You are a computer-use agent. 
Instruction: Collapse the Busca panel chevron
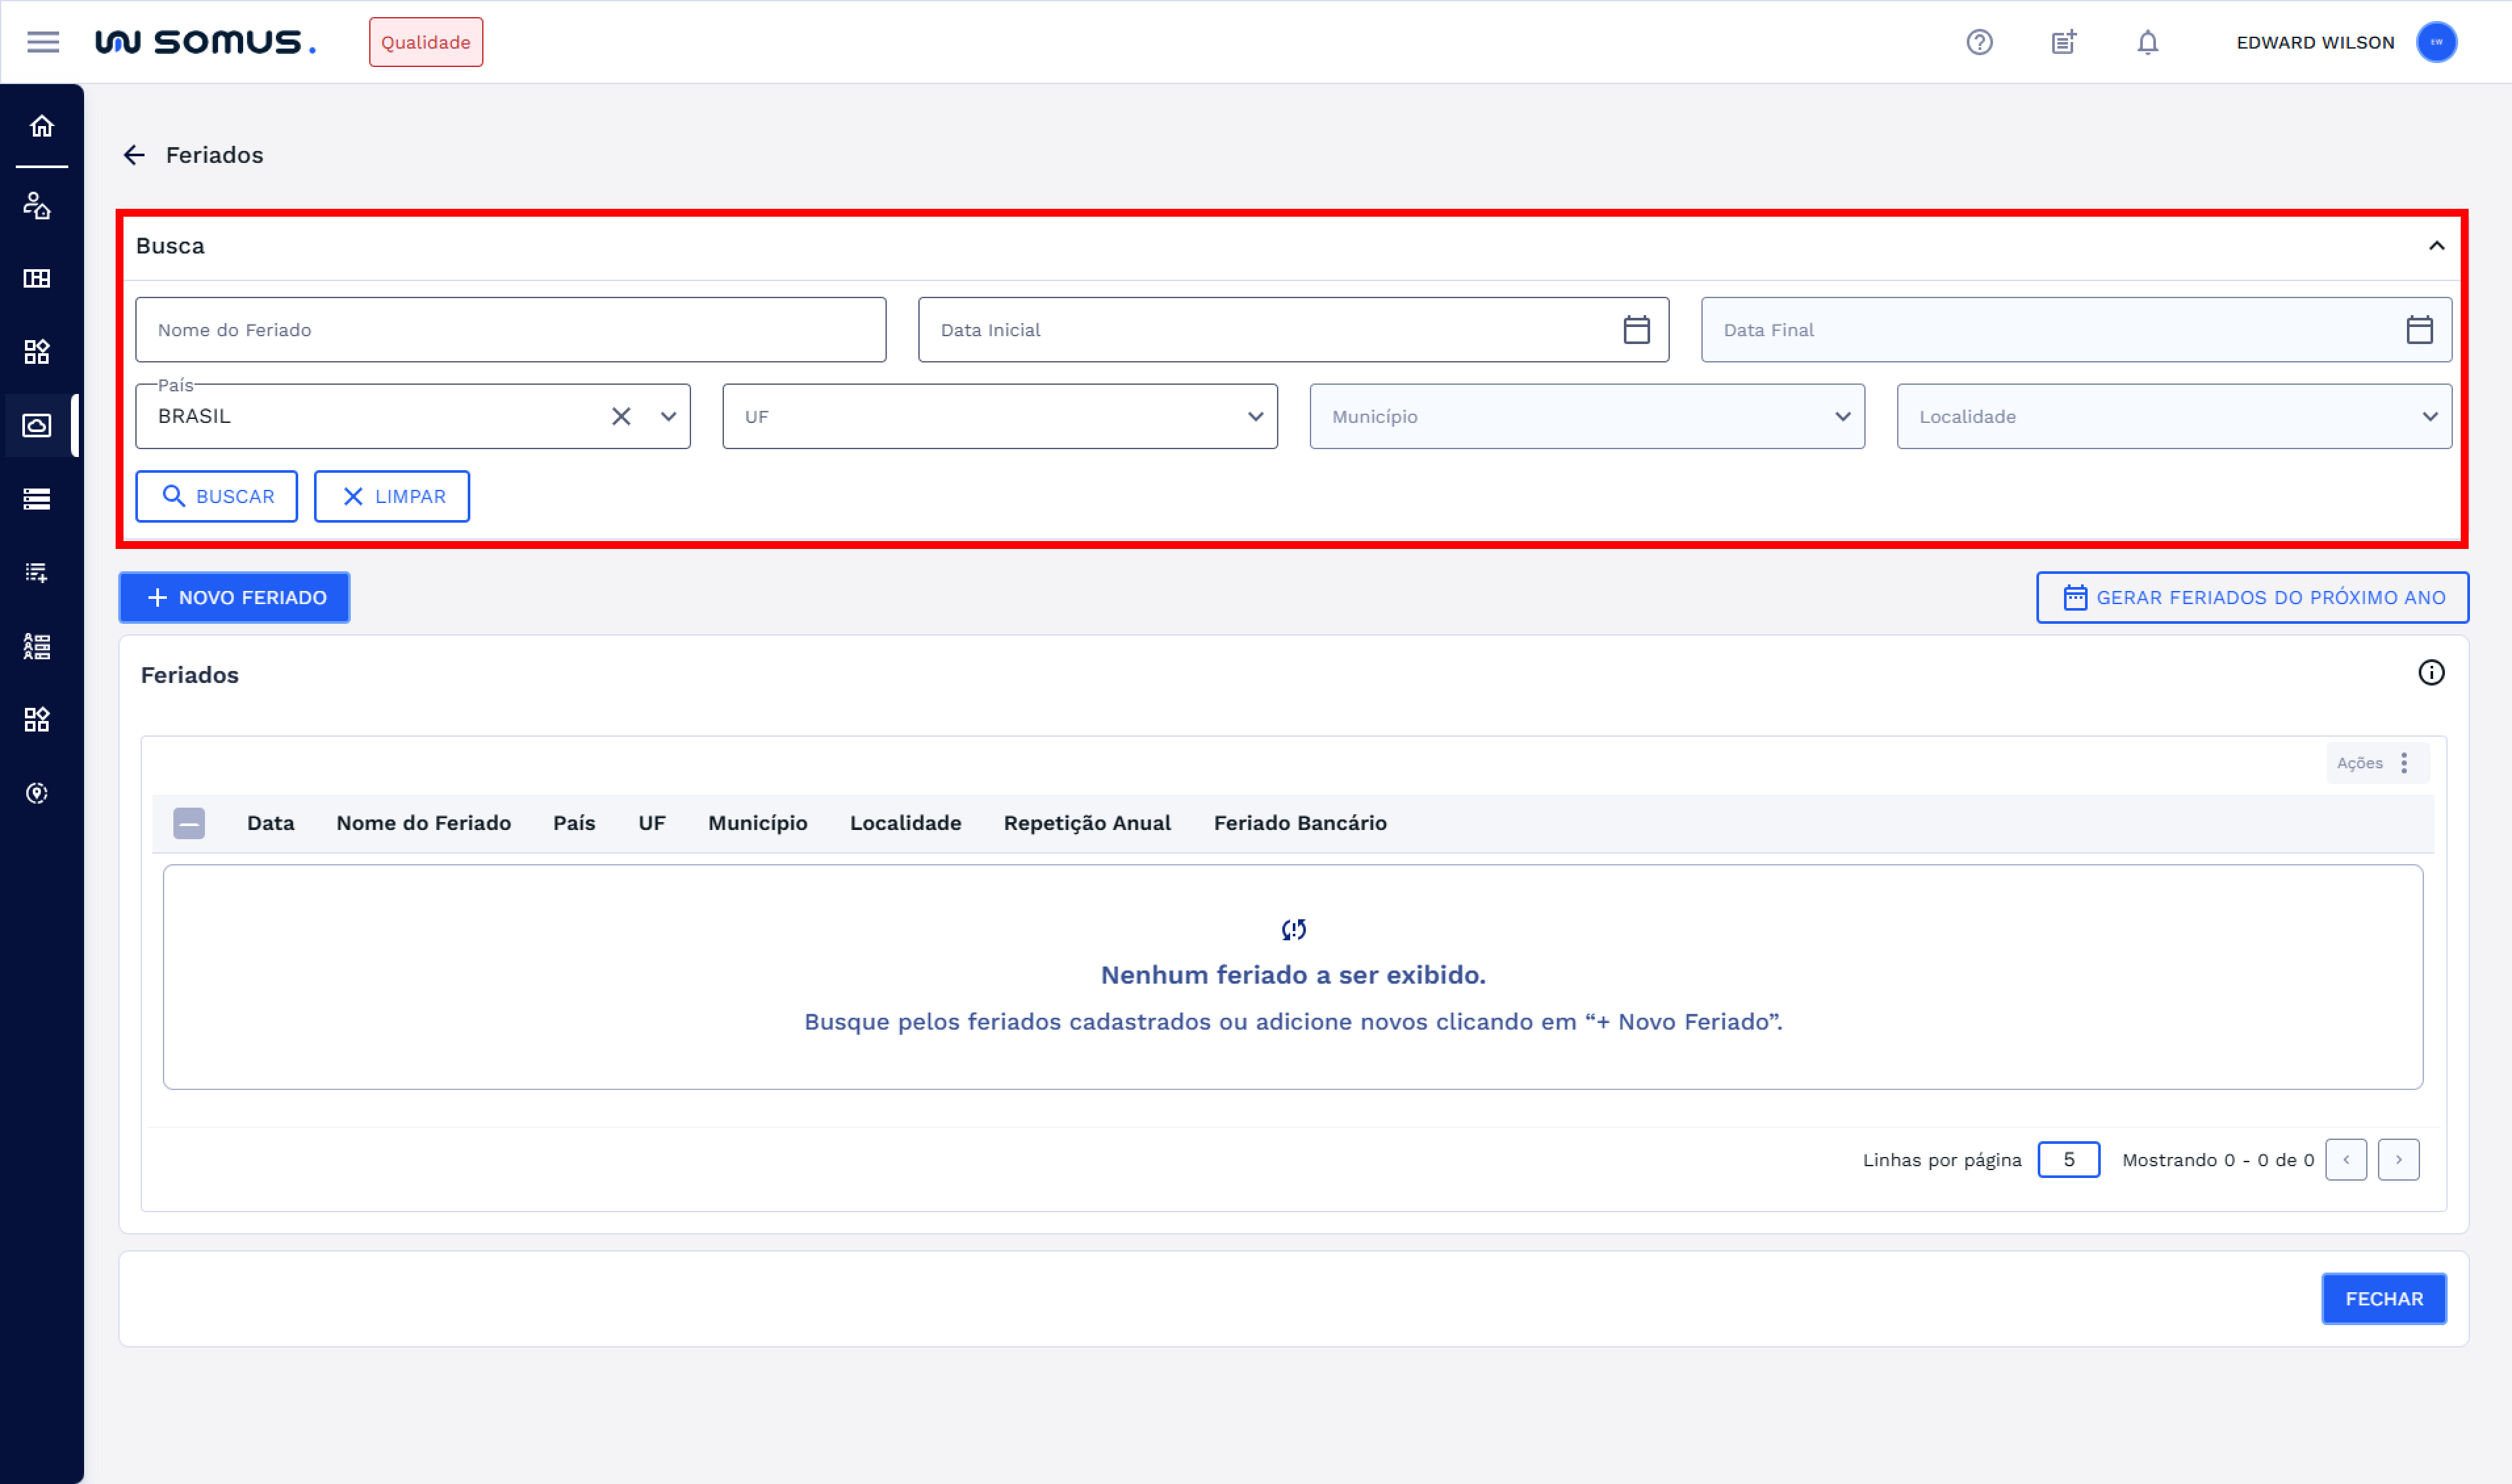pyautogui.click(x=2436, y=246)
